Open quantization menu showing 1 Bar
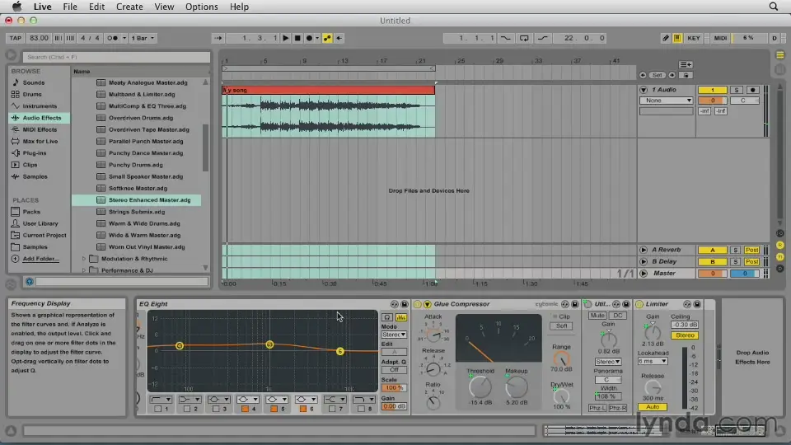Screen dimensions: 791x445 [x=143, y=38]
